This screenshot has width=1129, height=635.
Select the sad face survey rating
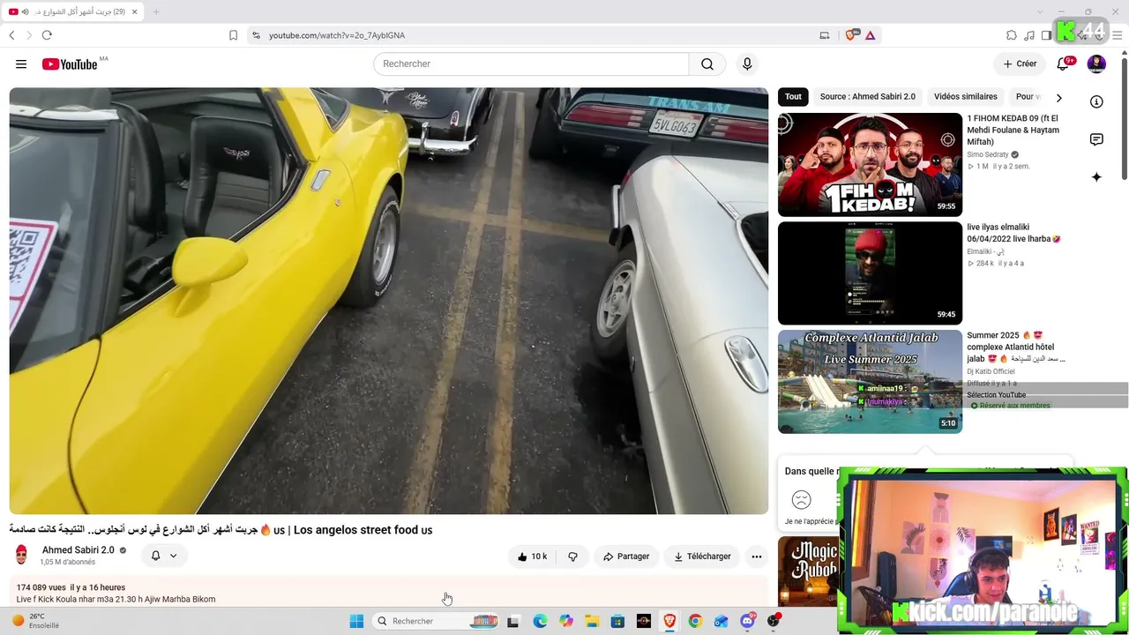tap(801, 500)
